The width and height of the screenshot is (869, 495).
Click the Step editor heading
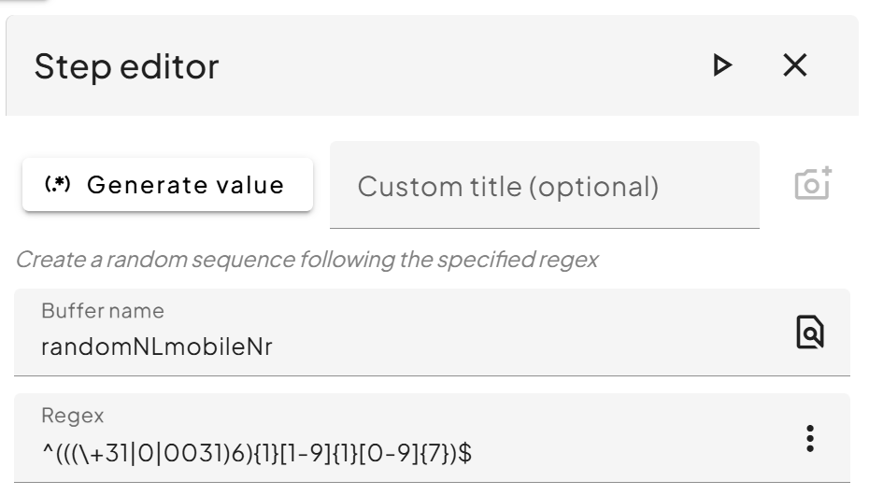point(126,66)
